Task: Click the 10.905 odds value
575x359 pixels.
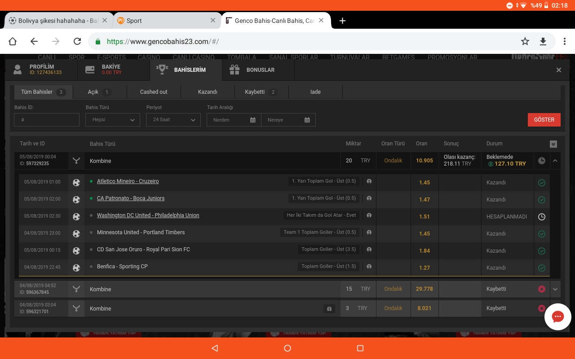Action: (x=425, y=161)
